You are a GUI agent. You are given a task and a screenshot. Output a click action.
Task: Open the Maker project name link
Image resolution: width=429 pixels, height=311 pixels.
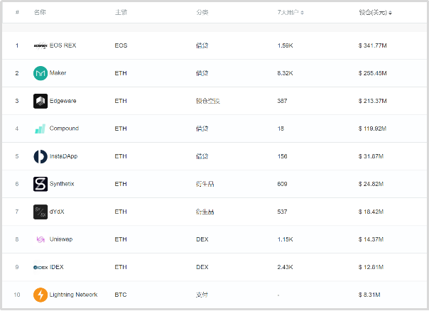pyautogui.click(x=58, y=73)
